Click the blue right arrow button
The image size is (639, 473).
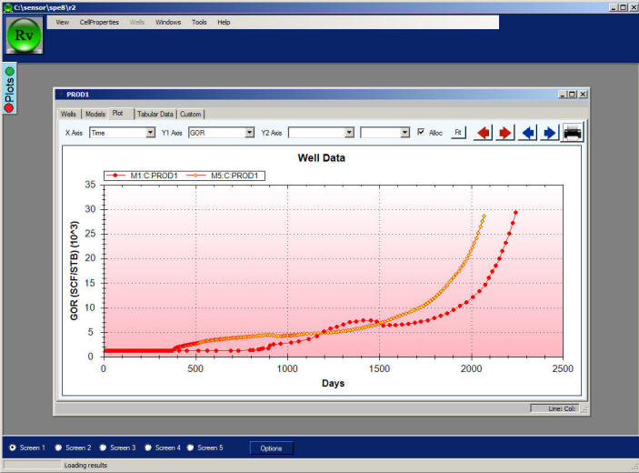(550, 133)
